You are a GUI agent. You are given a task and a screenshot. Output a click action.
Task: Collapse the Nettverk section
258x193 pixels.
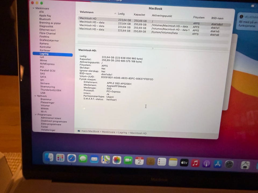(x=35, y=96)
